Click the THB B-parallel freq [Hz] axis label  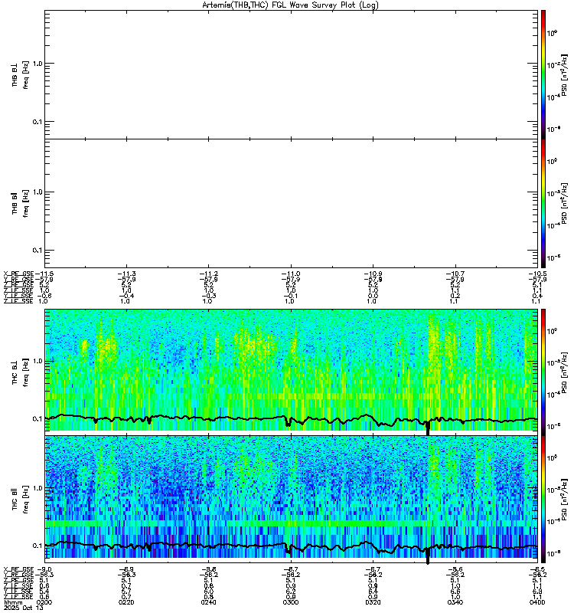[x=21, y=204]
